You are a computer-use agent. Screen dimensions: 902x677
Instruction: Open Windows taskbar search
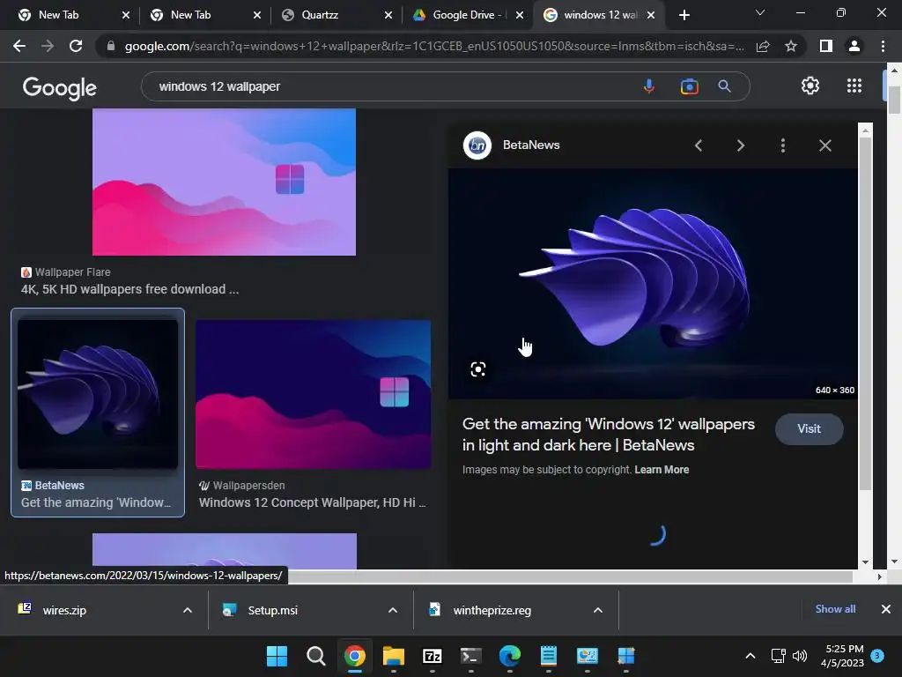(x=316, y=656)
